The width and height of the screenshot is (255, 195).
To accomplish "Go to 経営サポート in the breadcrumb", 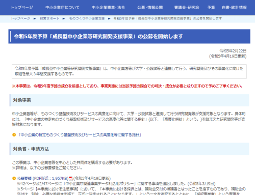I will [49, 18].
